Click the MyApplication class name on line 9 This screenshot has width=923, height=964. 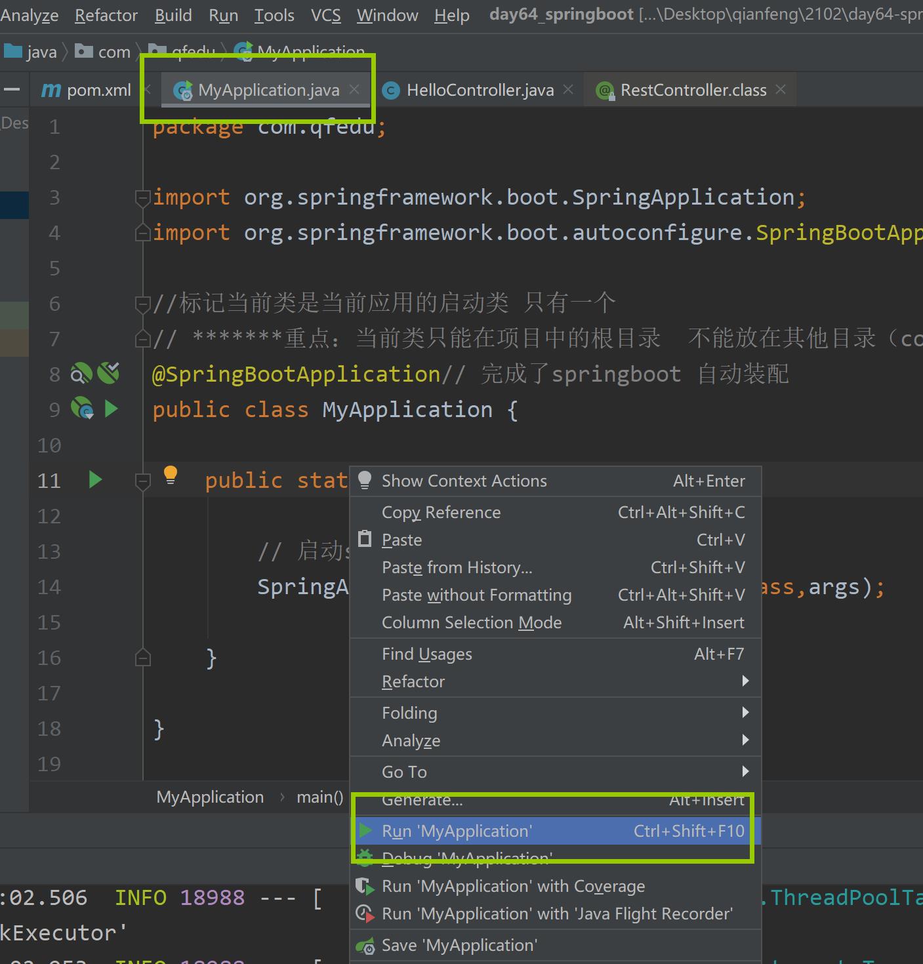click(407, 409)
